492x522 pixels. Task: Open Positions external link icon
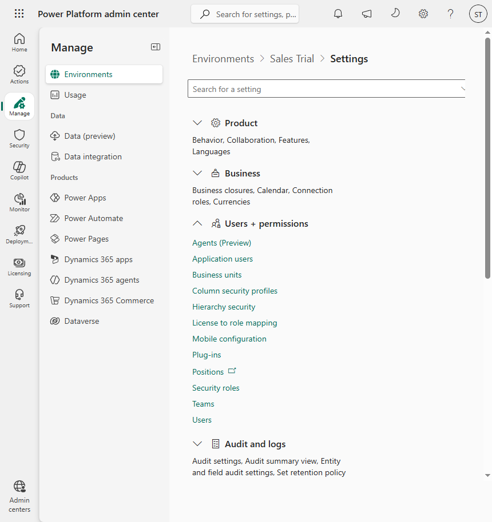point(232,371)
